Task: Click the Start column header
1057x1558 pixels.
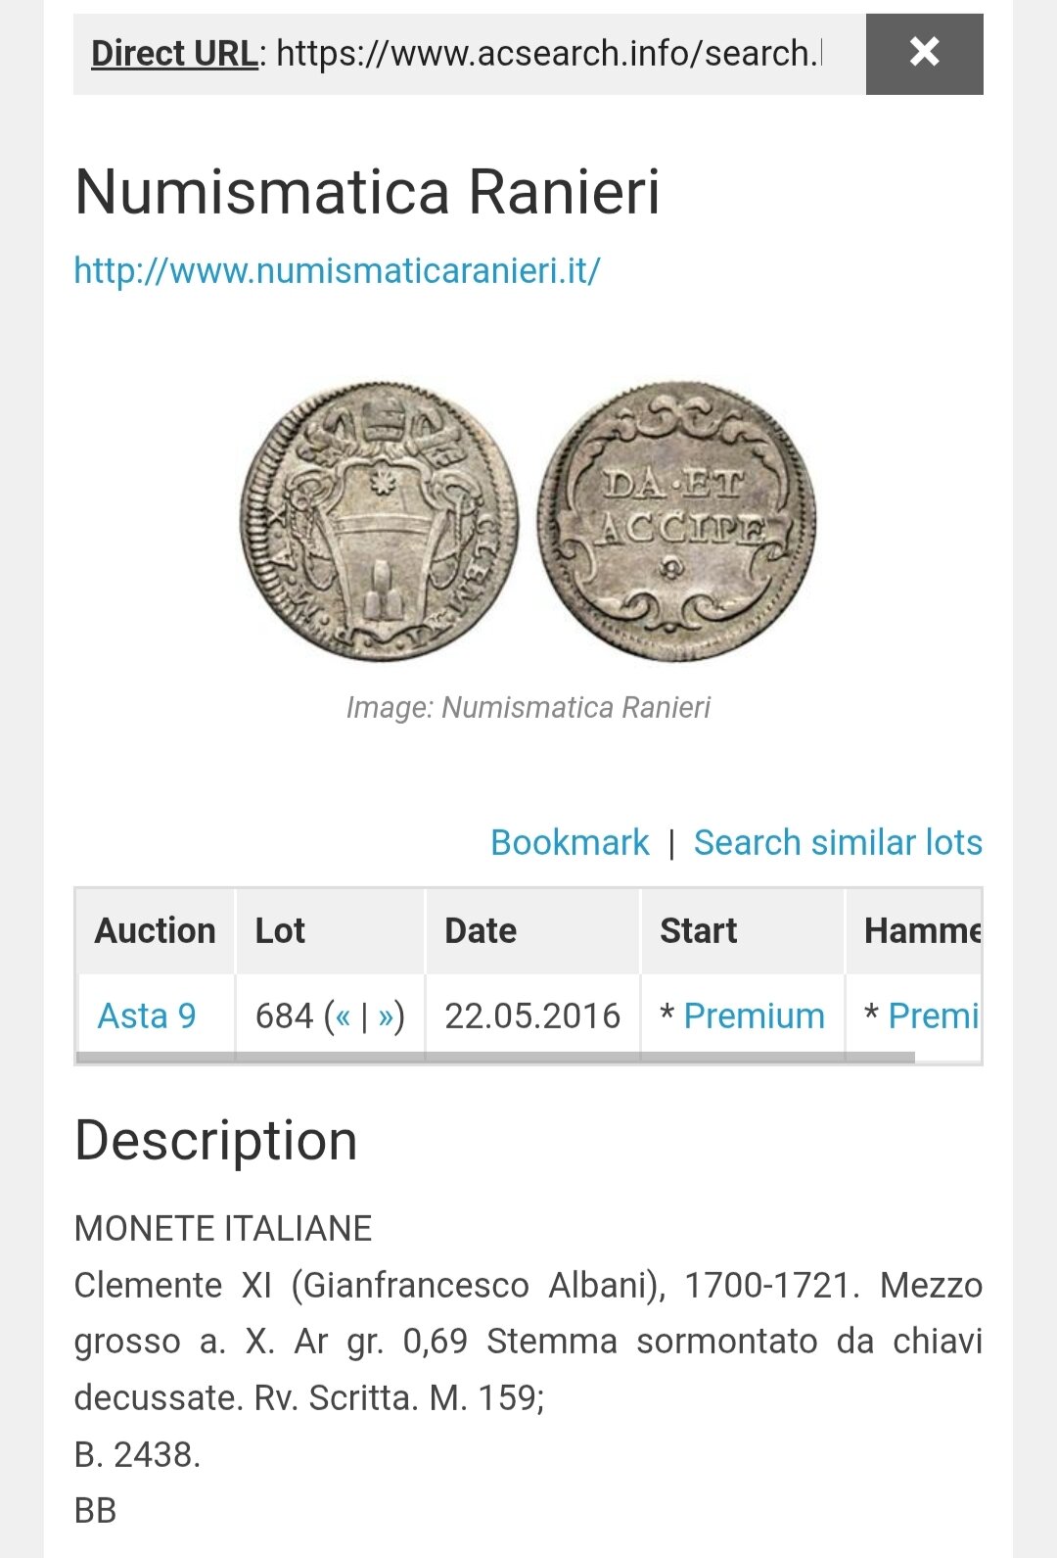Action: click(698, 930)
